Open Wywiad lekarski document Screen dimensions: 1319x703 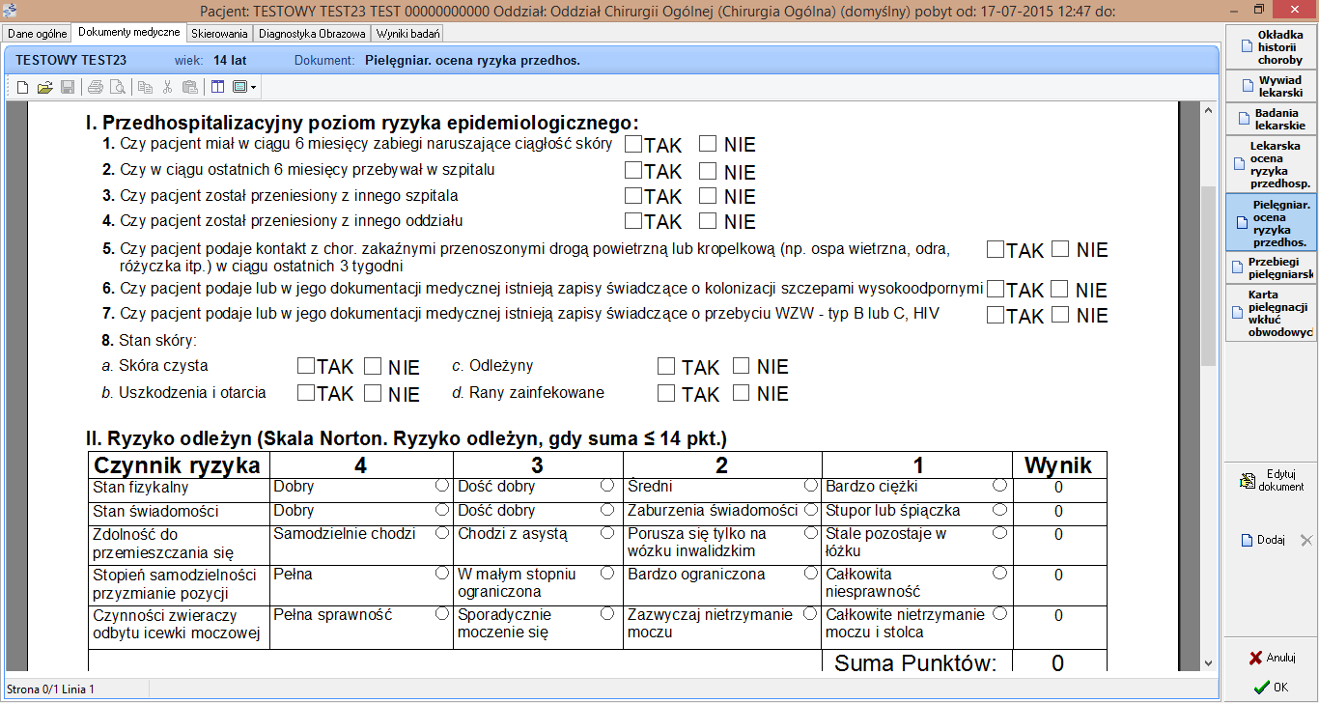(x=1273, y=87)
